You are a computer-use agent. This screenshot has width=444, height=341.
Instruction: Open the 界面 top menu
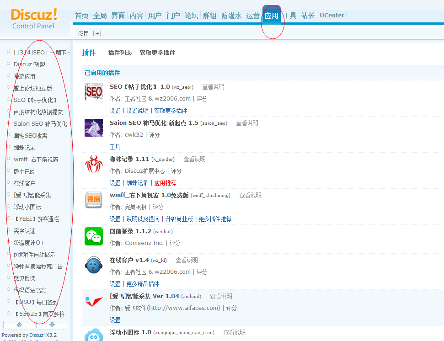(118, 16)
